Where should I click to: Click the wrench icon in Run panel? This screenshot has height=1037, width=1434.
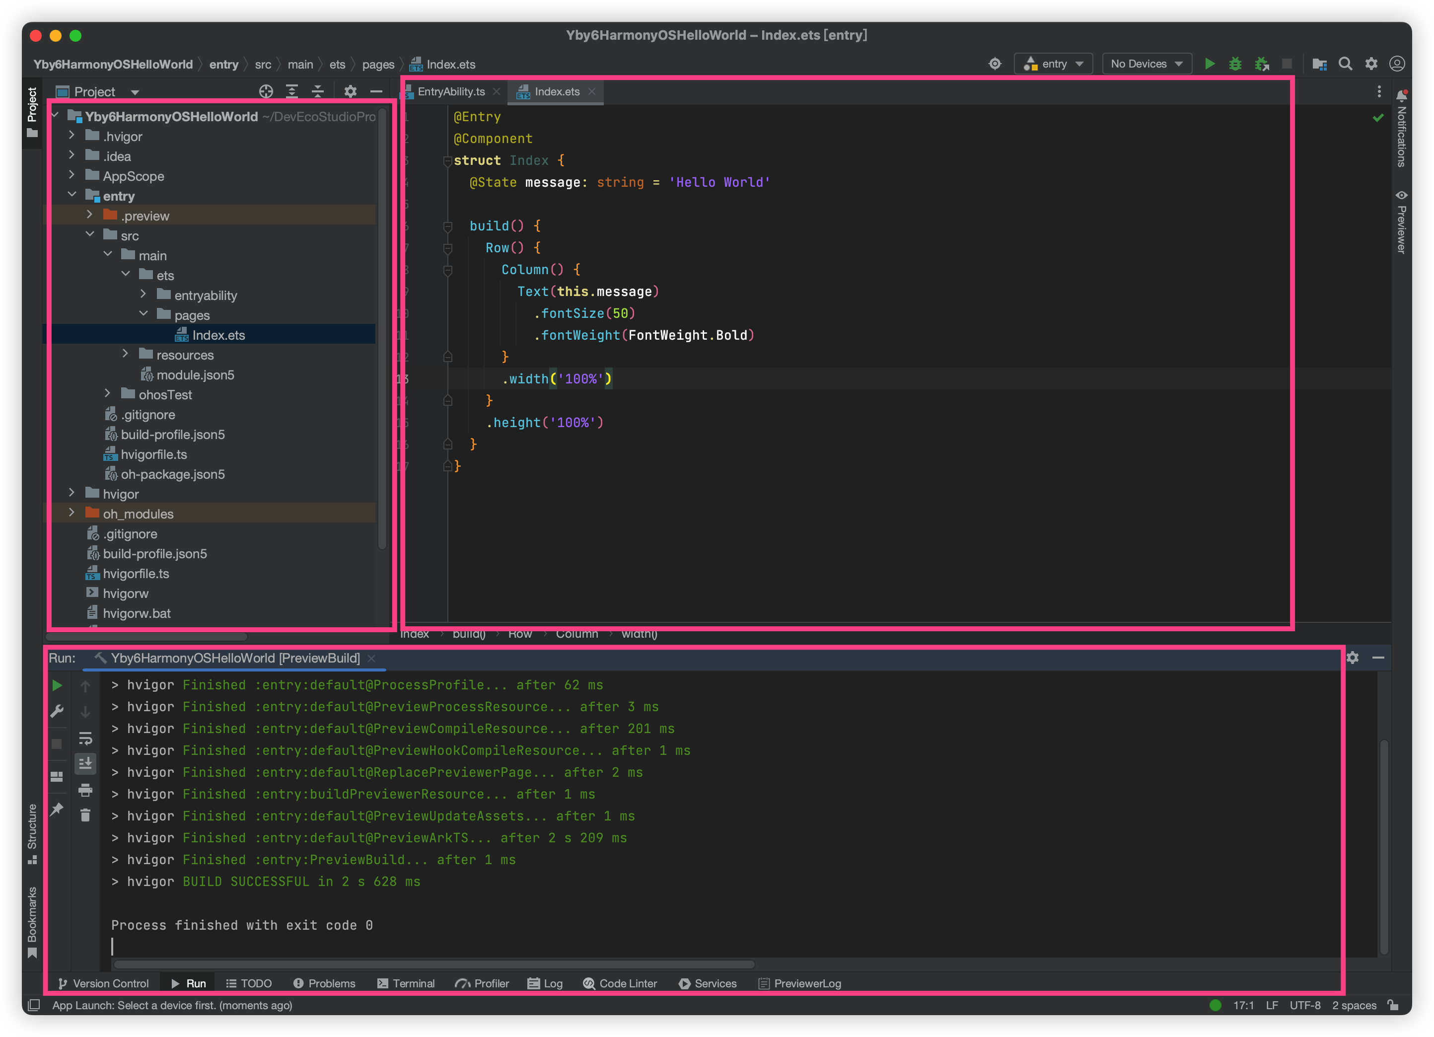pos(57,711)
